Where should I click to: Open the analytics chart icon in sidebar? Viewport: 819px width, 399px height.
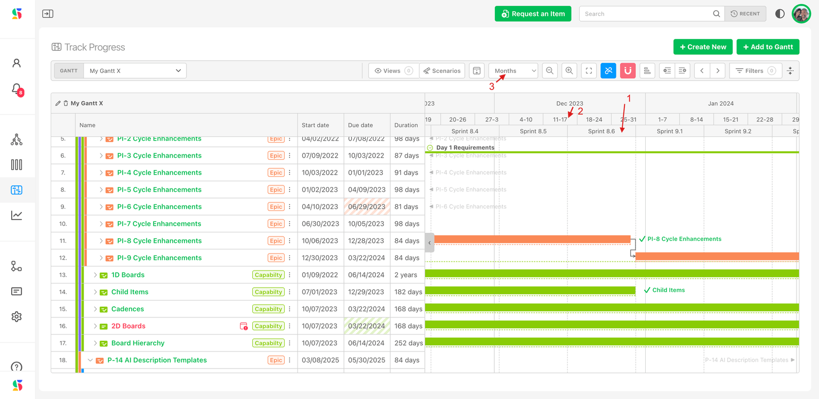point(17,215)
